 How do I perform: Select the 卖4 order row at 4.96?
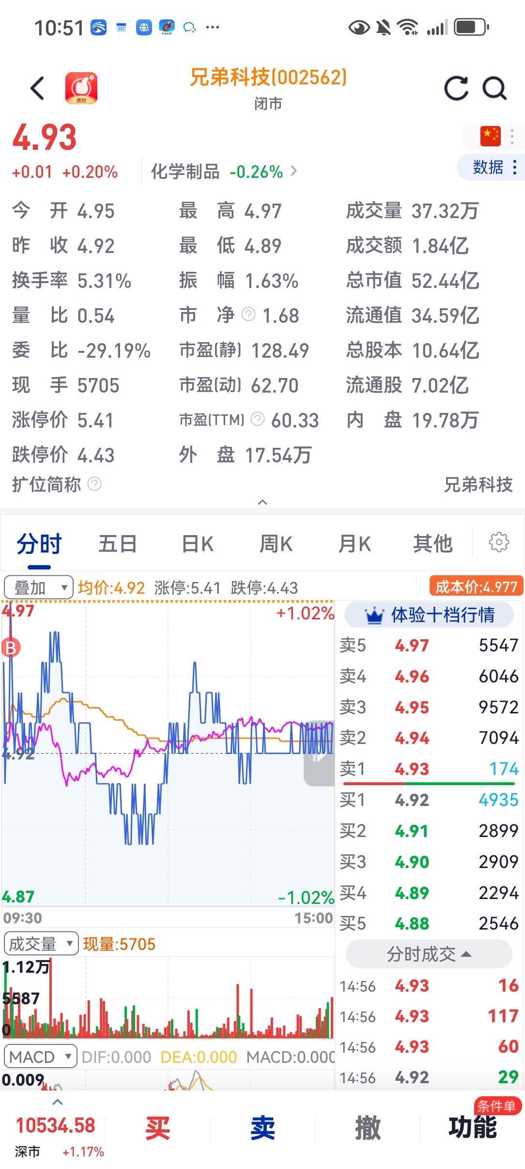tap(429, 676)
